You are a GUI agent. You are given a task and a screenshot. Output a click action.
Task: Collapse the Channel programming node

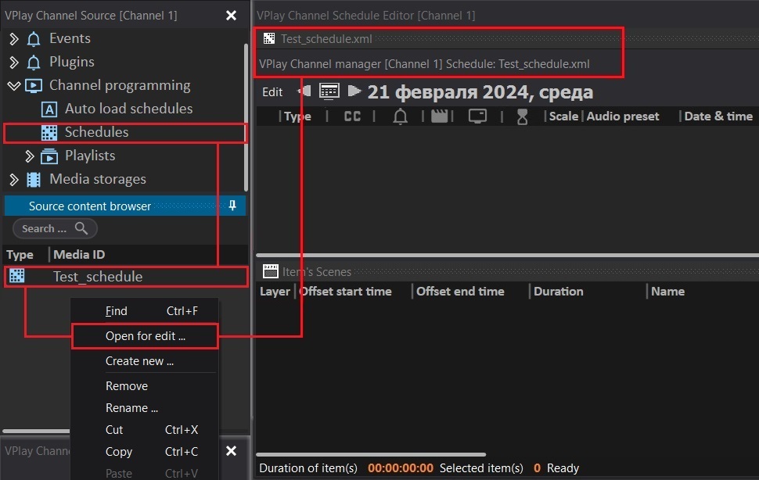(14, 85)
